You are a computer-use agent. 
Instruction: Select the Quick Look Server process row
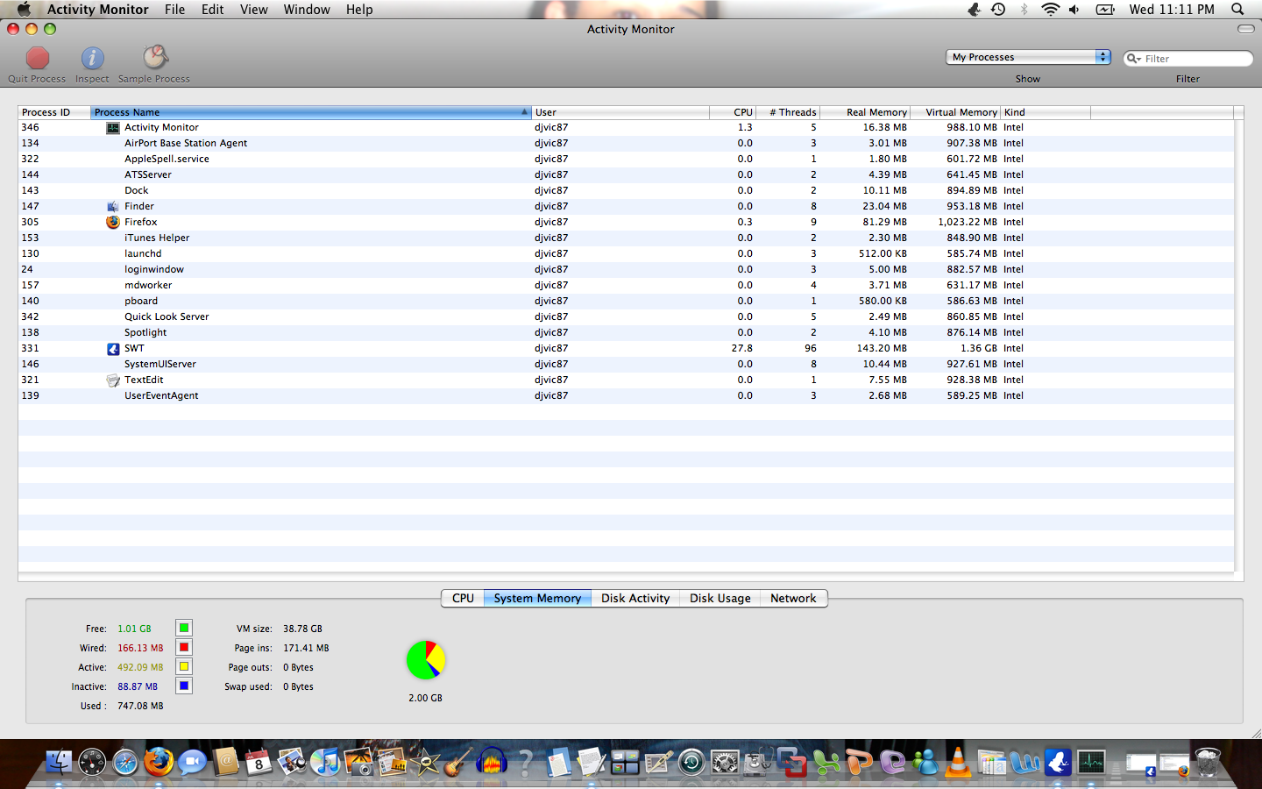tap(626, 316)
